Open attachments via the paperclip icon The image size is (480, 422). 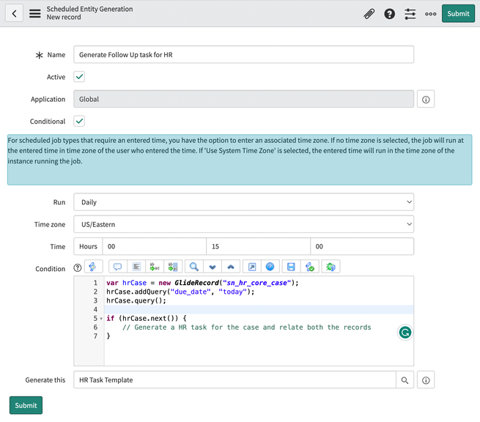(x=369, y=14)
